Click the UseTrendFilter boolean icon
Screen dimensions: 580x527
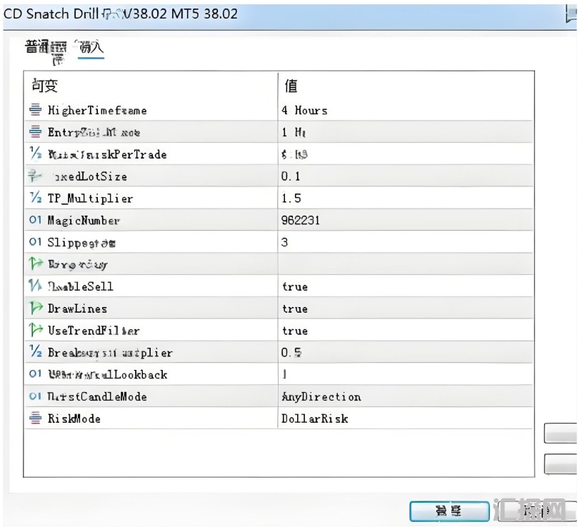[x=36, y=331]
